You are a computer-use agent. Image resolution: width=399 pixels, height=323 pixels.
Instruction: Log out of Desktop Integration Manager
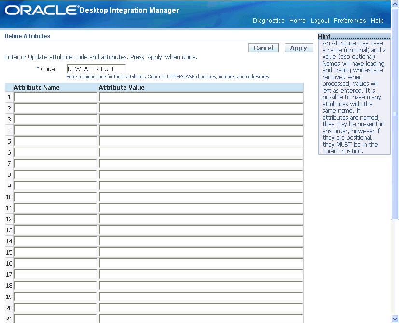pos(319,21)
